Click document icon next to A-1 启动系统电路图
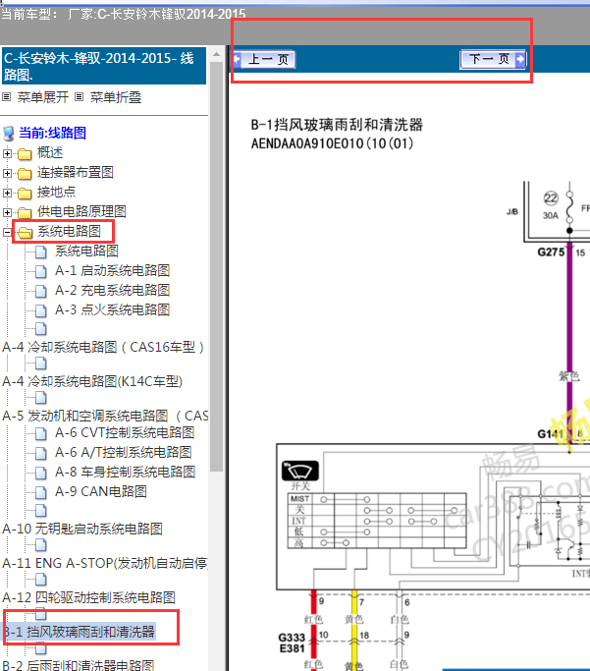590x671 pixels. (40, 272)
